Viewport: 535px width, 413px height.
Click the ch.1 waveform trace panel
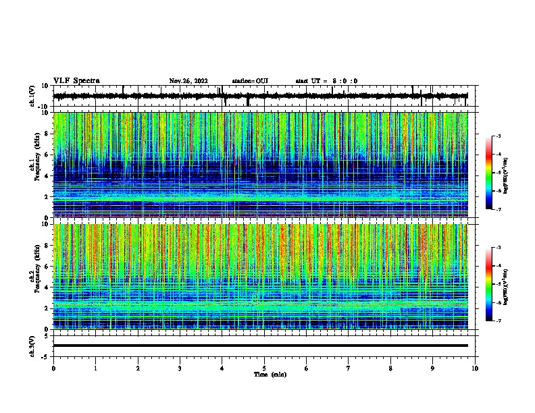point(264,96)
